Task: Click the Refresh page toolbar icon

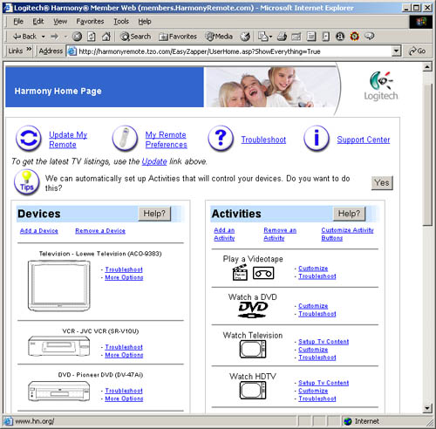Action: pos(92,37)
